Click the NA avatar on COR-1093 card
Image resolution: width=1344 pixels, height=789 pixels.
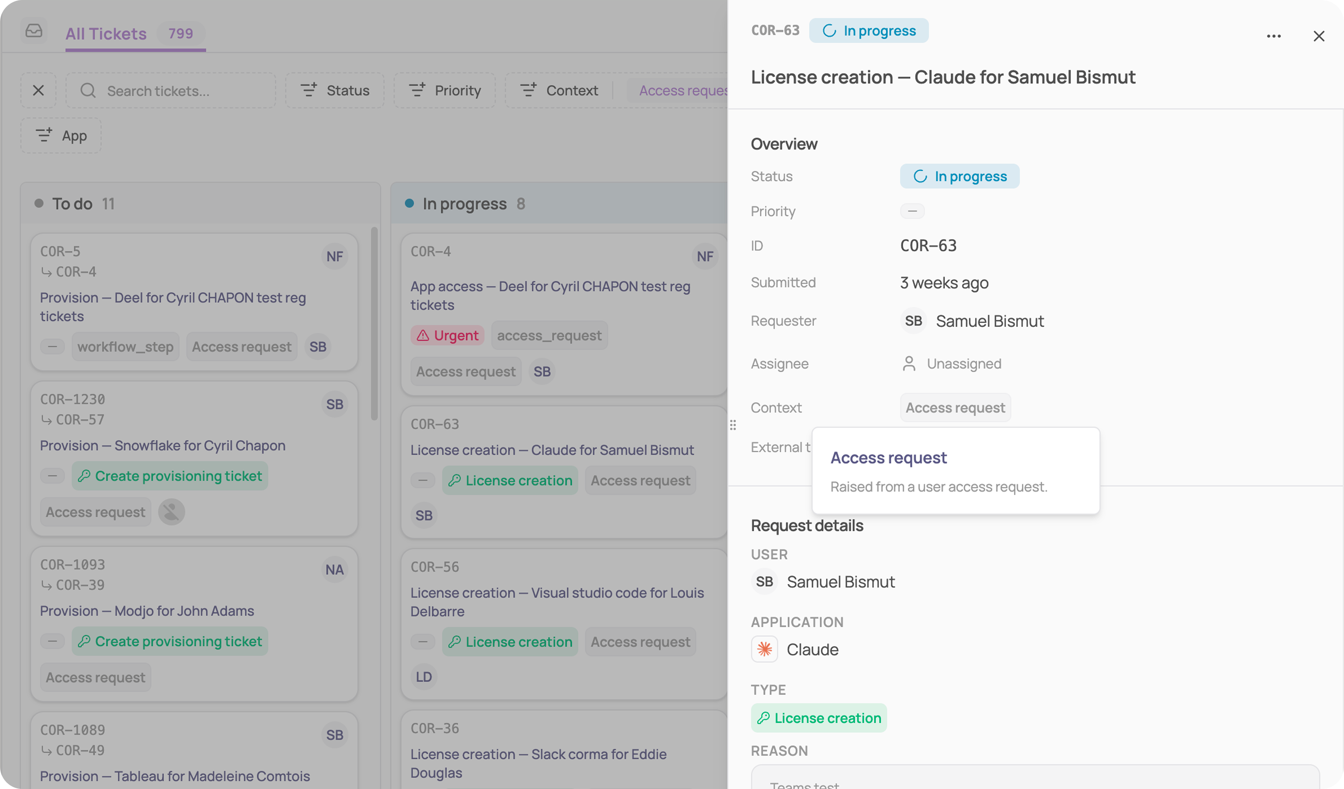[335, 569]
